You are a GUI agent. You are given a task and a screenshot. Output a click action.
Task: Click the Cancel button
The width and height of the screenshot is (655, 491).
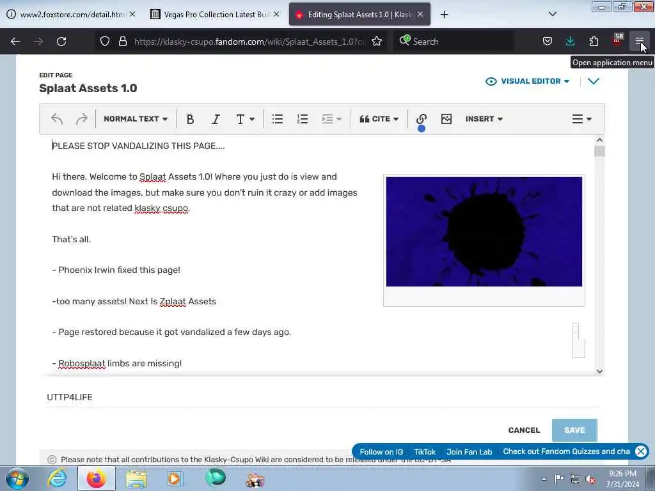click(x=524, y=430)
